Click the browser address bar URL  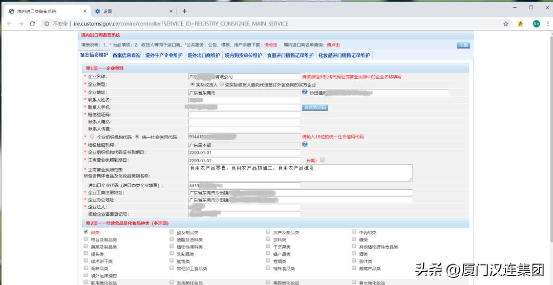click(181, 24)
